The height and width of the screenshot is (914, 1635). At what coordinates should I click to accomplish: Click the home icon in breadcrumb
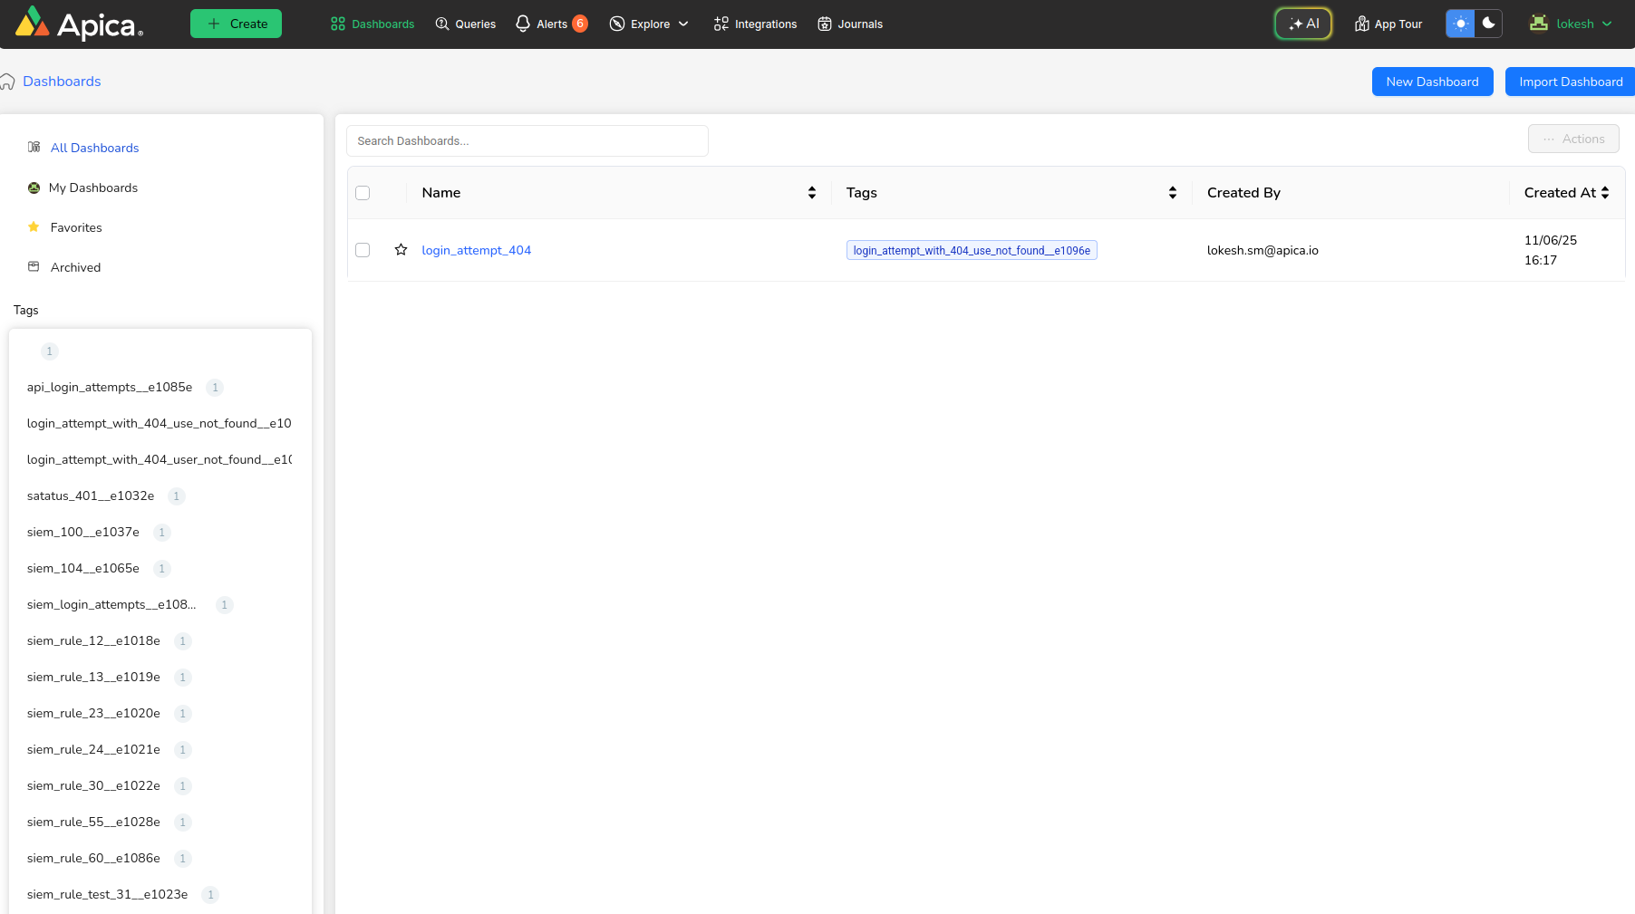coord(8,82)
